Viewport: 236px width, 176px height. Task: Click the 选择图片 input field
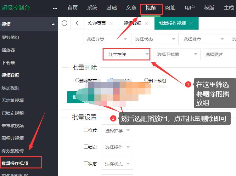219,54
